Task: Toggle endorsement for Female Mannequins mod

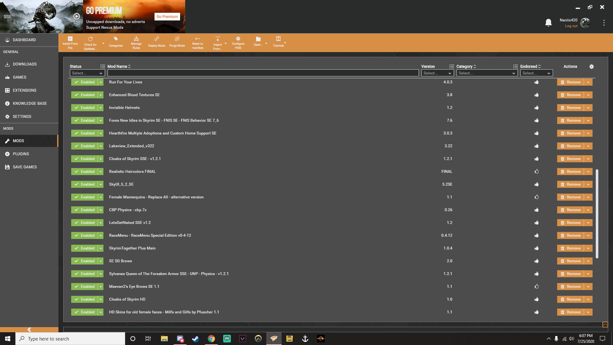Action: (537, 197)
